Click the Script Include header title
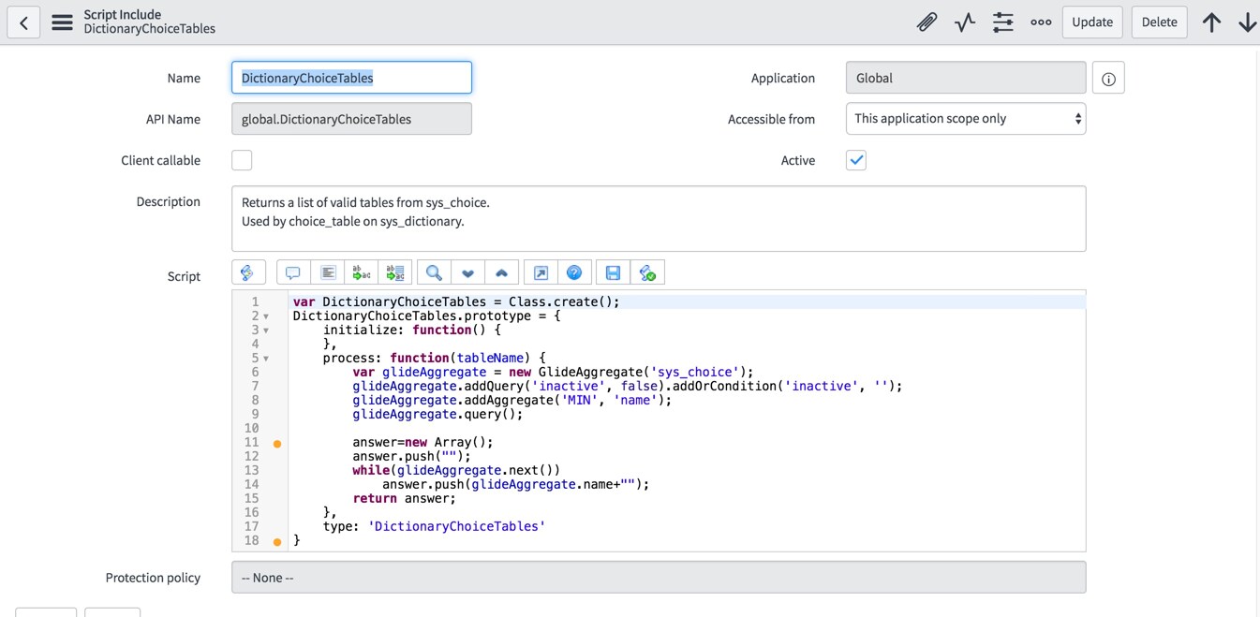 click(122, 14)
